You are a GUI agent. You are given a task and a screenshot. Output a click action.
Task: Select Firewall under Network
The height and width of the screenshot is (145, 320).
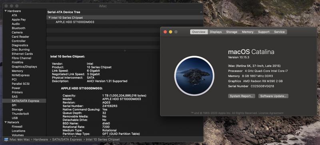click(17, 127)
